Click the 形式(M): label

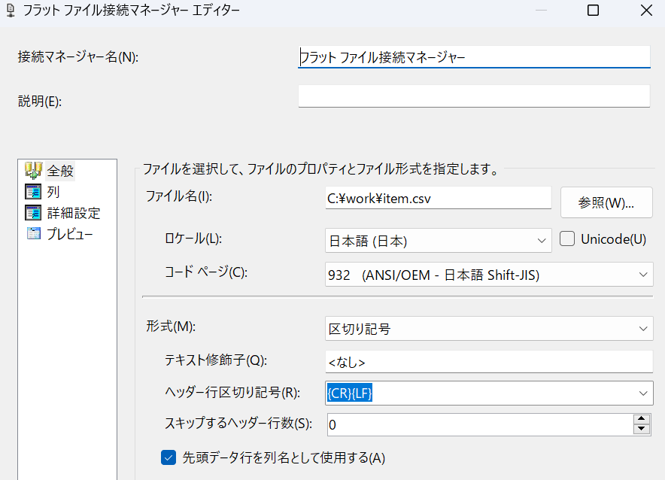point(171,326)
